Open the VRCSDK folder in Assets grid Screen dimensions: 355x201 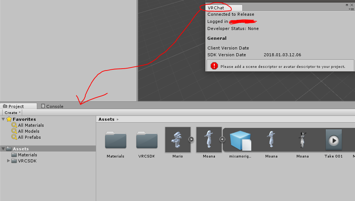[x=147, y=140]
